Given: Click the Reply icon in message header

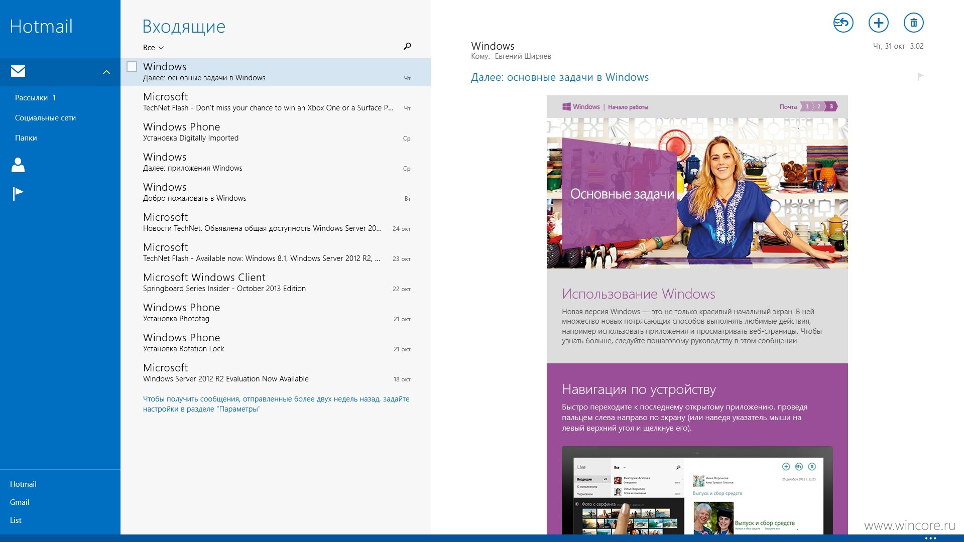Looking at the screenshot, I should coord(843,23).
